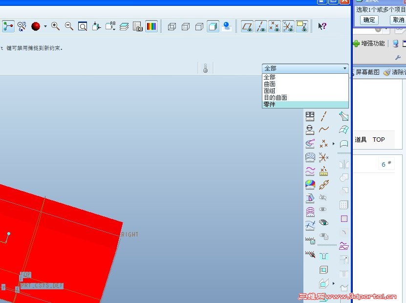This screenshot has height=303, width=406.
Task: Refit the model to the window
Action: pos(83,26)
